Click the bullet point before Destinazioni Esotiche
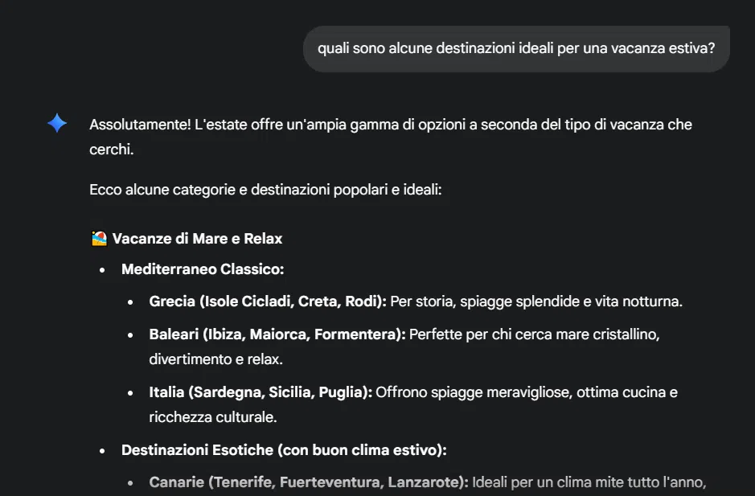The width and height of the screenshot is (755, 496). click(x=102, y=451)
